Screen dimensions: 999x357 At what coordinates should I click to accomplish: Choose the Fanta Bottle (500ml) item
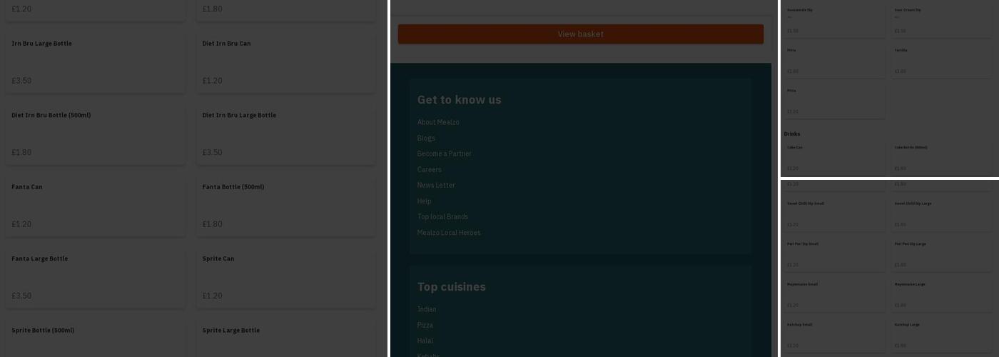tap(285, 206)
